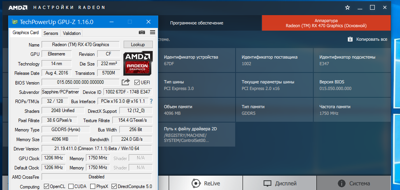Click the Тип шины PCI Express 3.0 card
The image size is (400, 190).
tap(197, 85)
